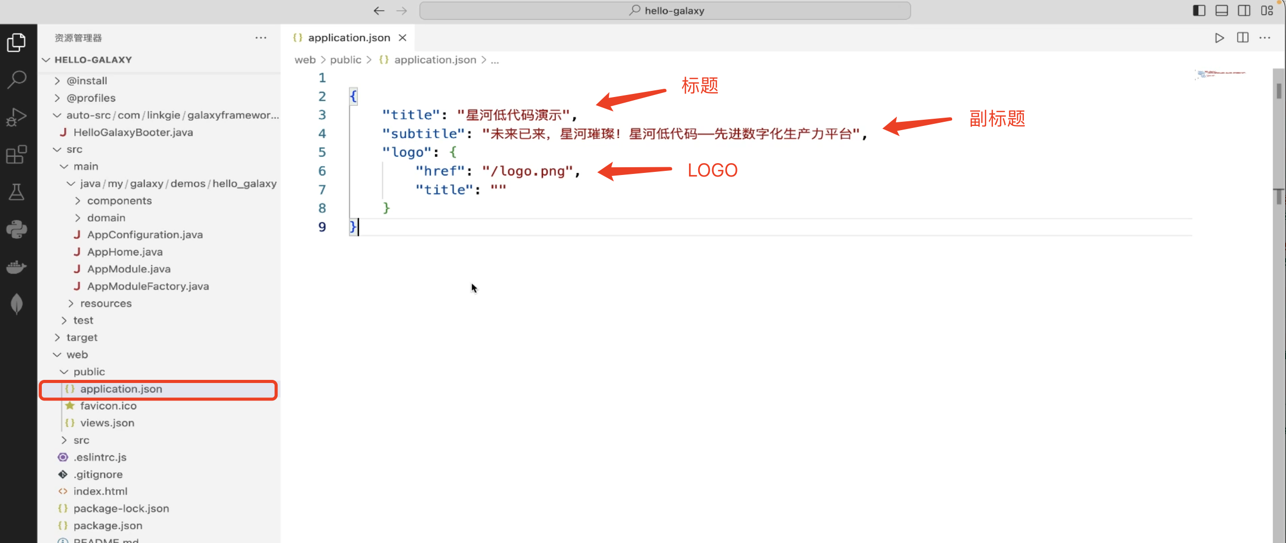Image resolution: width=1286 pixels, height=543 pixels.
Task: Open .gitignore file
Action: pos(159,474)
